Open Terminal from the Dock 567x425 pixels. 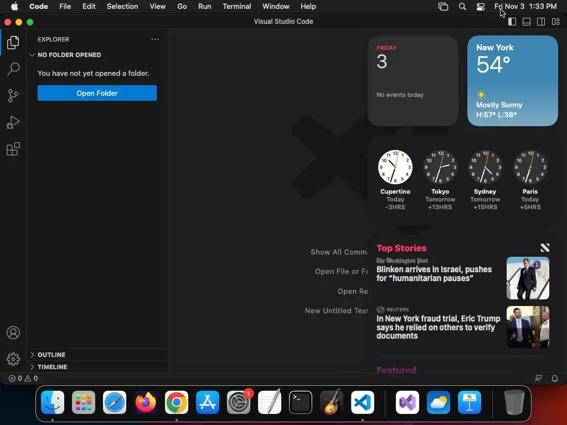(301, 402)
